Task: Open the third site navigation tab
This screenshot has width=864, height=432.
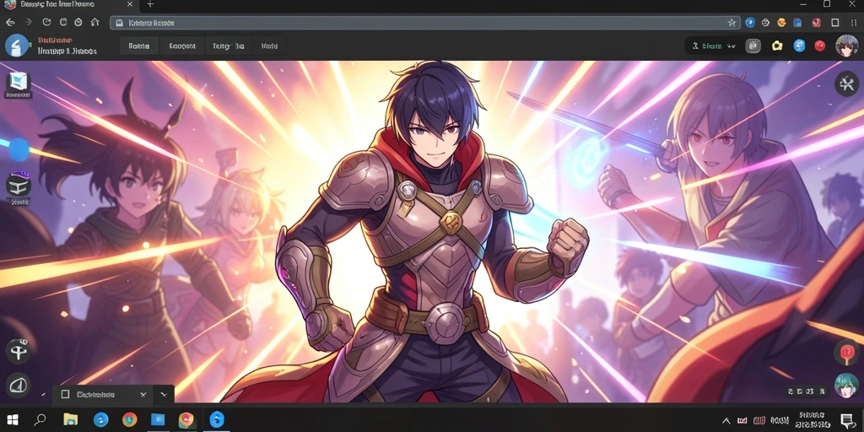Action: (228, 46)
